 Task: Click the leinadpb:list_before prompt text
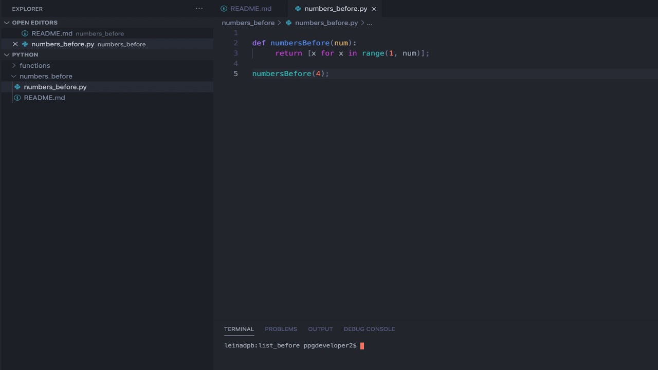click(262, 346)
